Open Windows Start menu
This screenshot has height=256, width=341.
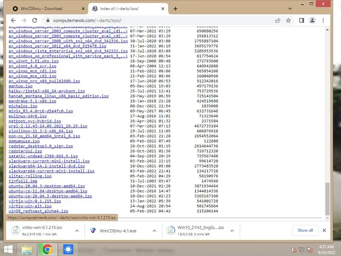tap(8, 249)
